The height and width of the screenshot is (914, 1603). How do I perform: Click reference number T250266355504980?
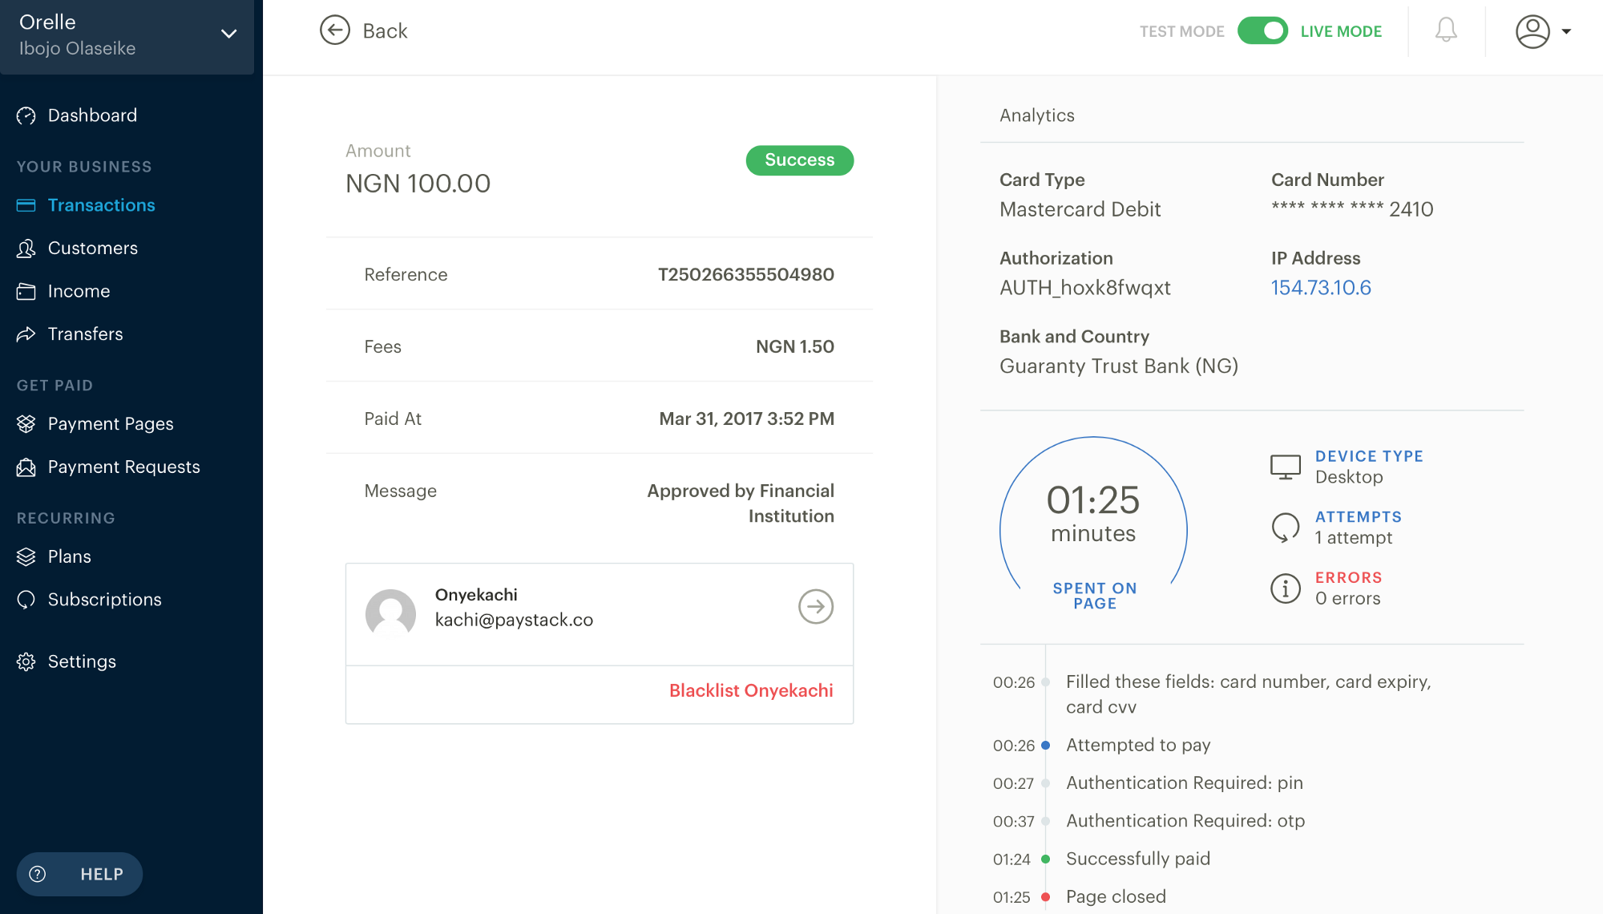[x=746, y=274]
